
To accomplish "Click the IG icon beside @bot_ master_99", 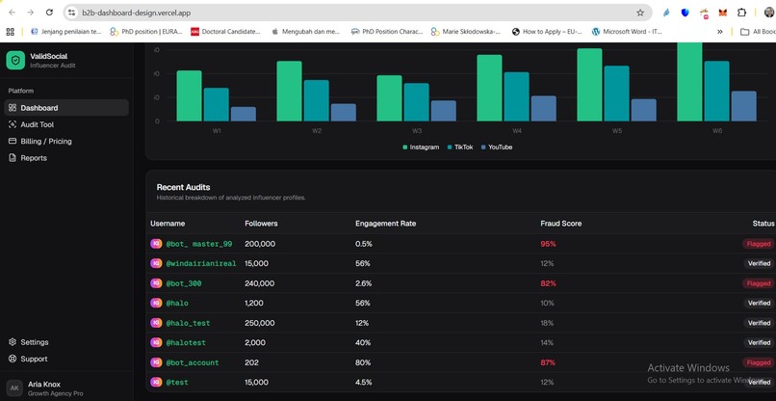I will point(156,243).
